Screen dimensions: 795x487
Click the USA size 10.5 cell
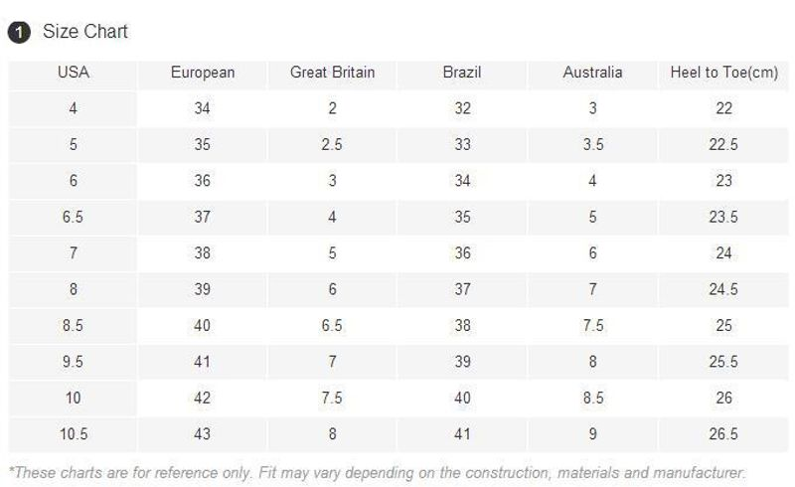73,434
